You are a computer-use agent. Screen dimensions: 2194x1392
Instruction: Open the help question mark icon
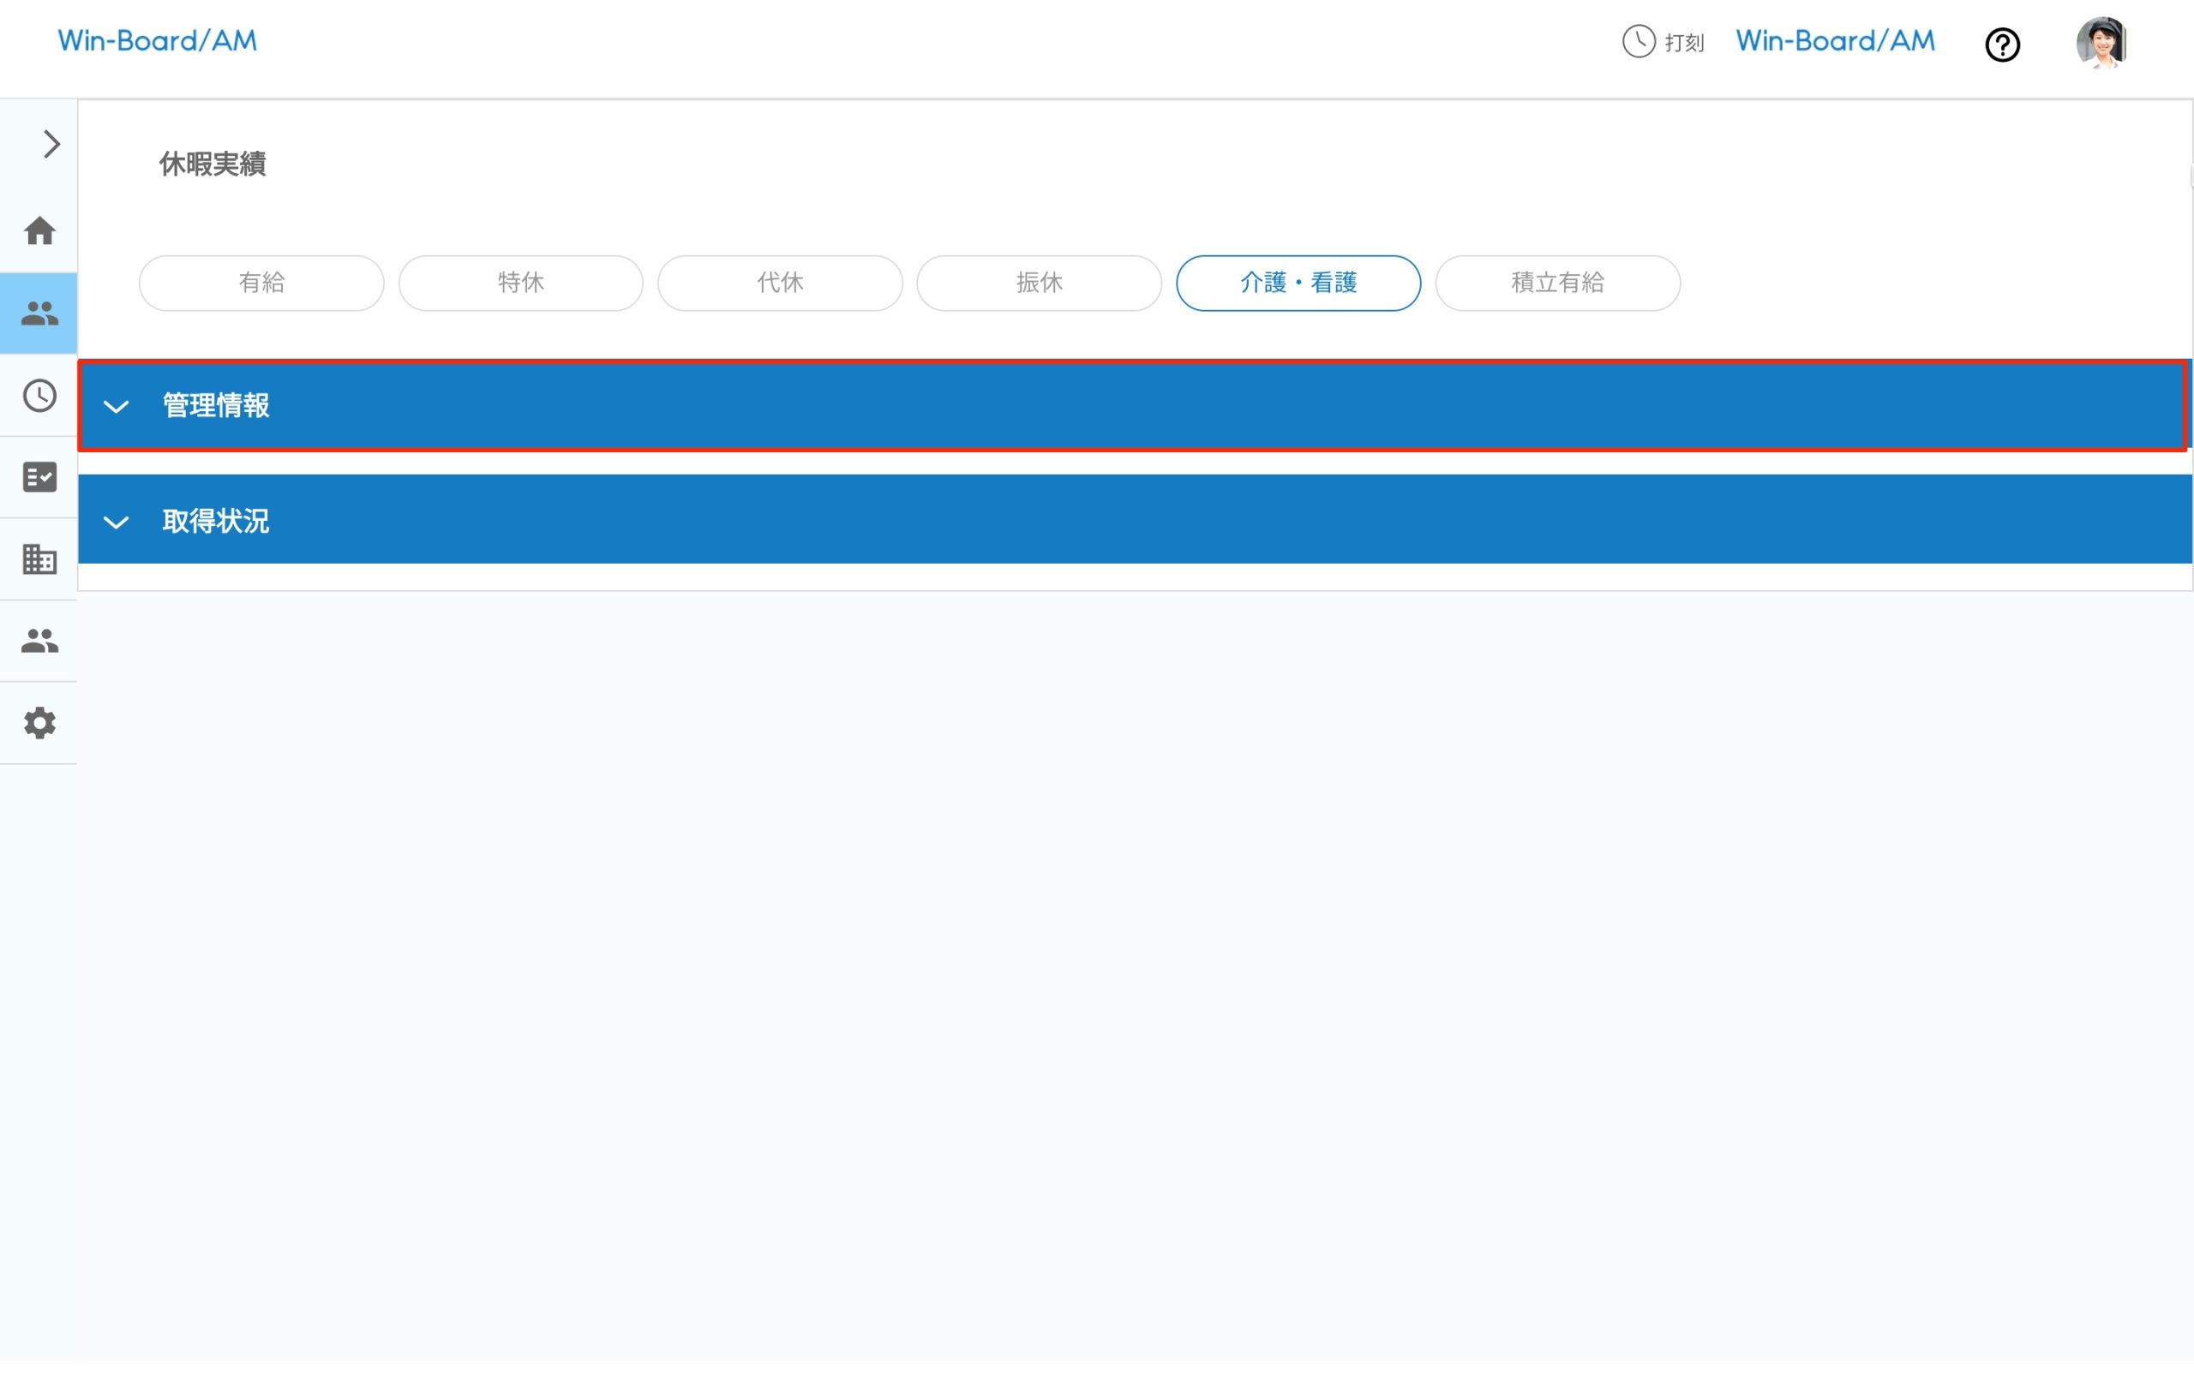pos(2002,45)
